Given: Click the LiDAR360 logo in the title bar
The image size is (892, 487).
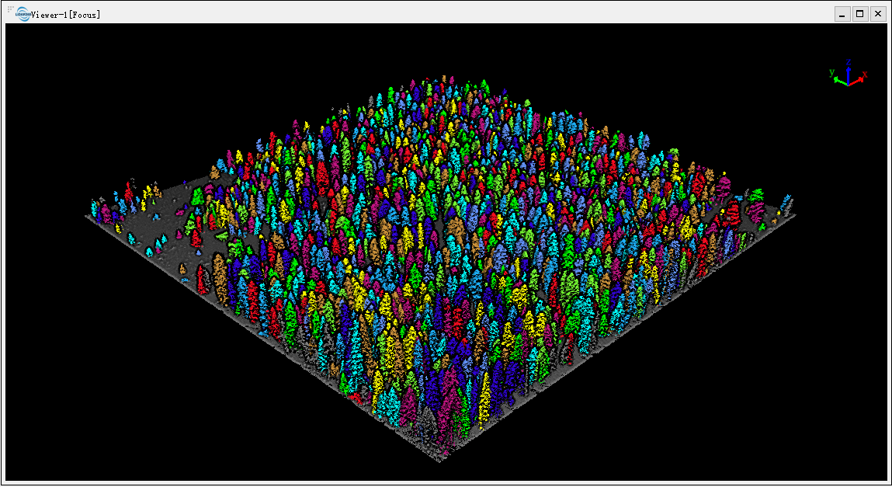Looking at the screenshot, I should [x=23, y=14].
